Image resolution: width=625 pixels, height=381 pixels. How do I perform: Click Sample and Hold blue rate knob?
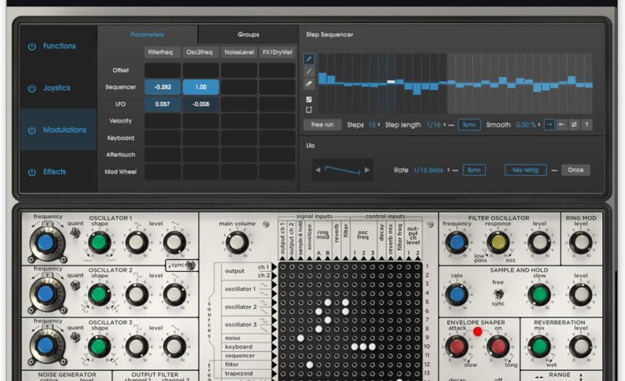457,295
